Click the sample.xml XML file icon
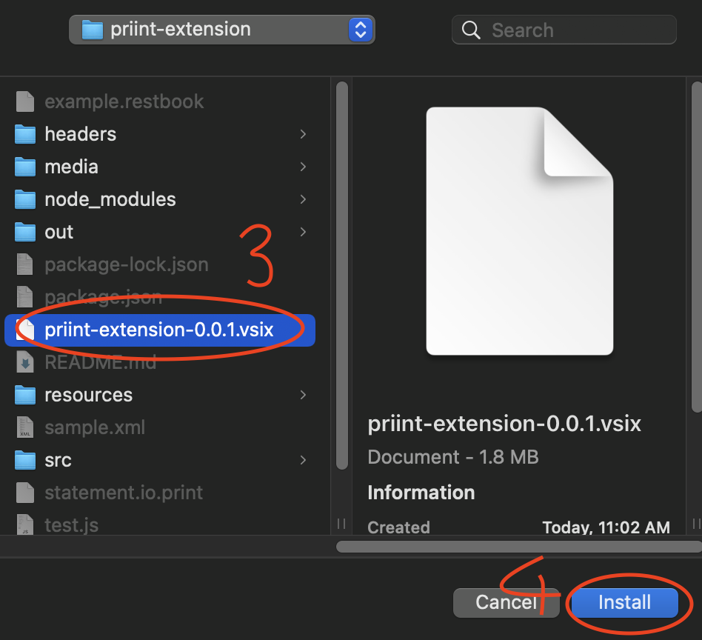 25,427
